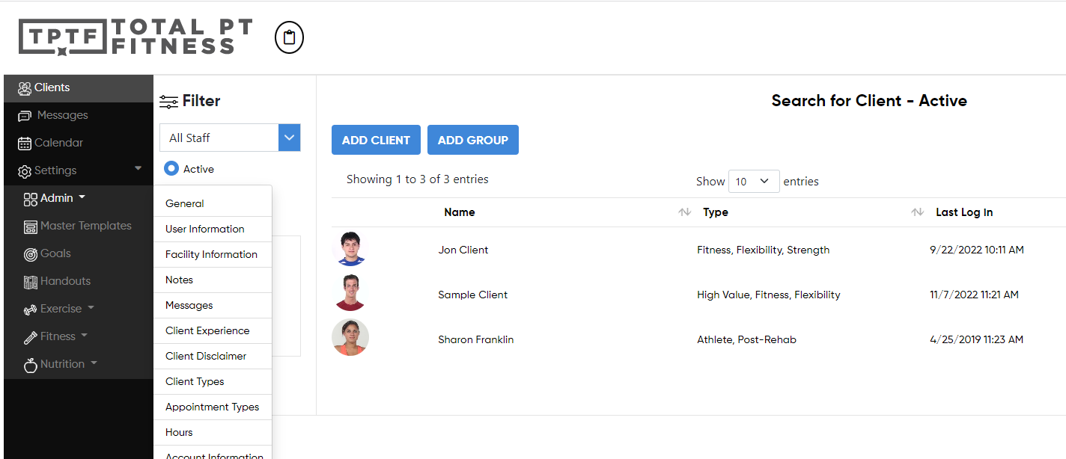Select Messages in Admin dropdown menu
Viewport: 1066px width, 459px height.
pos(213,305)
